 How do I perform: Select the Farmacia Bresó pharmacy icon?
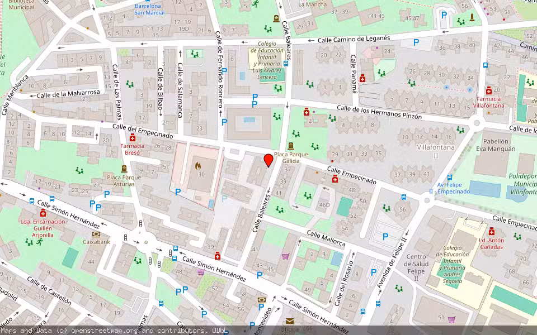click(133, 138)
